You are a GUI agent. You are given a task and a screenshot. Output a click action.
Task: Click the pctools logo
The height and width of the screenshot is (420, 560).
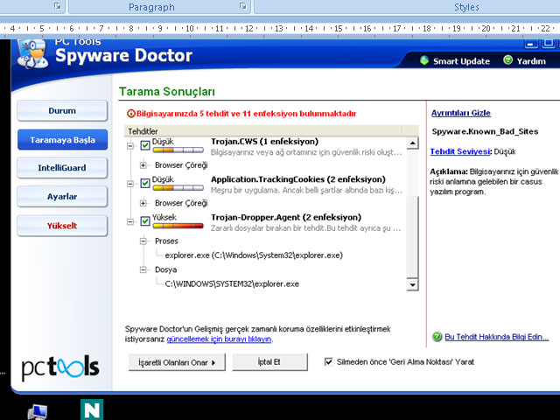(60, 364)
